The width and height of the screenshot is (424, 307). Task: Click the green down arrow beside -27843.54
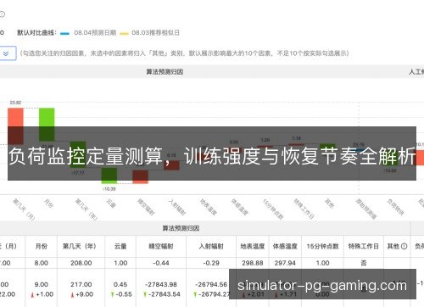(145, 295)
